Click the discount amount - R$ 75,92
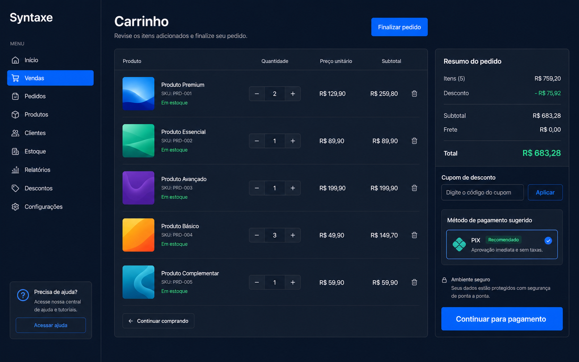This screenshot has width=579, height=362. tap(548, 93)
